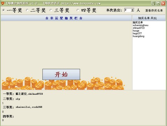Maximize the lottery program window
Screen dimensions: 167x126
click(x=158, y=3)
